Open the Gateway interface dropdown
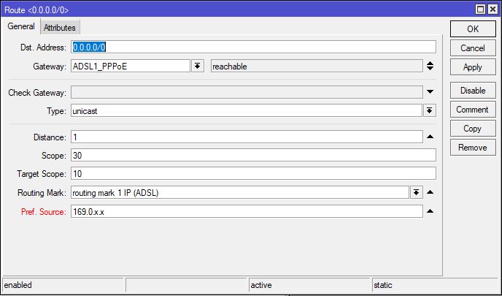 tap(198, 66)
